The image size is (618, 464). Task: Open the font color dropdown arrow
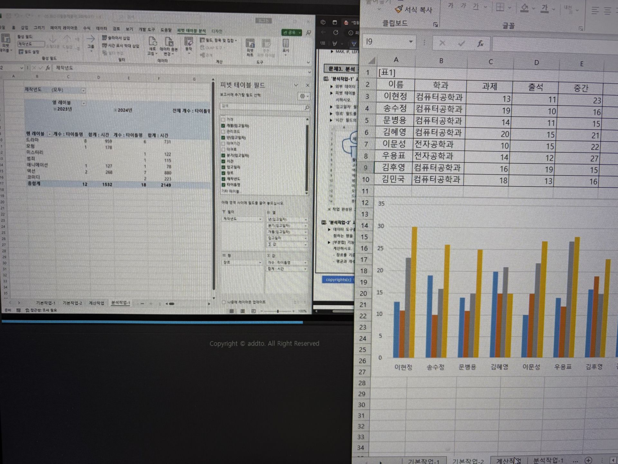click(x=553, y=9)
